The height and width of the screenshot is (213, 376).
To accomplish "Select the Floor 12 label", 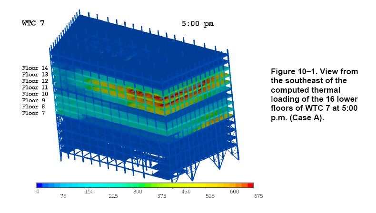I will 35,81.
